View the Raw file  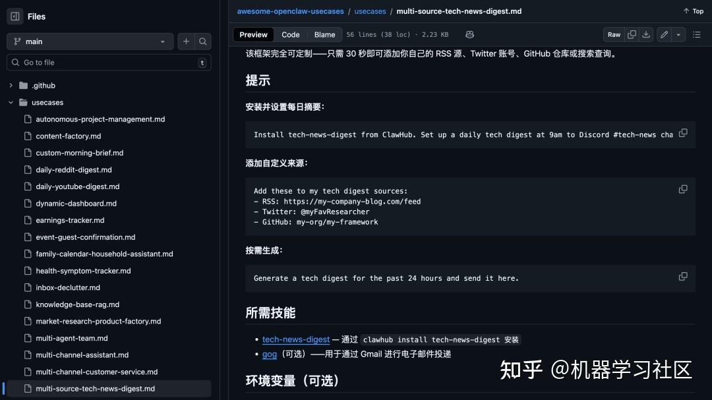point(614,34)
